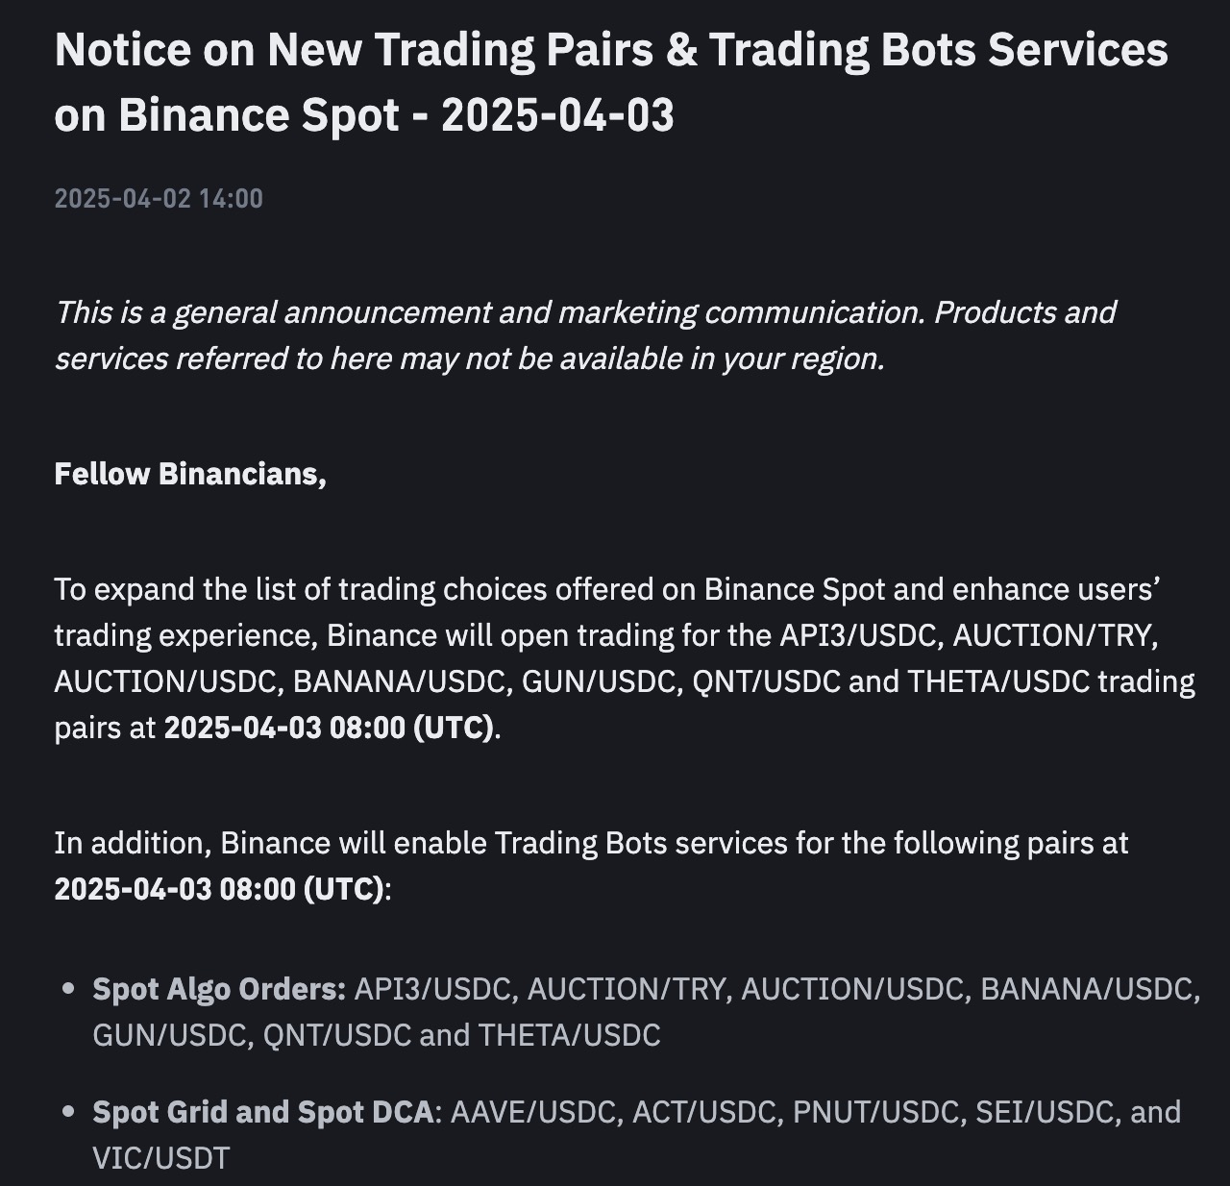This screenshot has height=1186, width=1230.
Task: Click the announcement headline about New Trading Pairs
Action: (x=611, y=82)
